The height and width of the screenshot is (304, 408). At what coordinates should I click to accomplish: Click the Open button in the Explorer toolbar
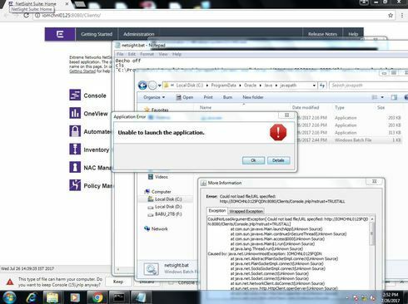click(x=185, y=97)
